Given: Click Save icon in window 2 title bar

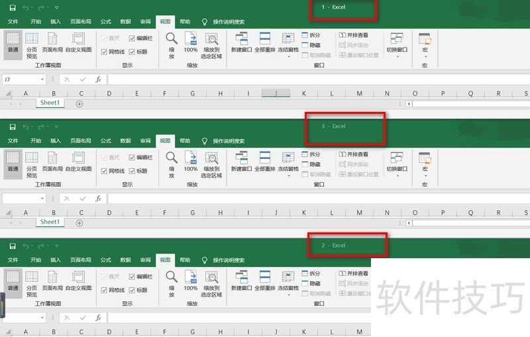Looking at the screenshot, I should click(x=13, y=246).
